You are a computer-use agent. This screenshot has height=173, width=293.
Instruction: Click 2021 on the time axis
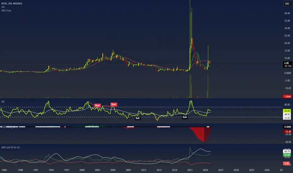[x=190, y=170]
